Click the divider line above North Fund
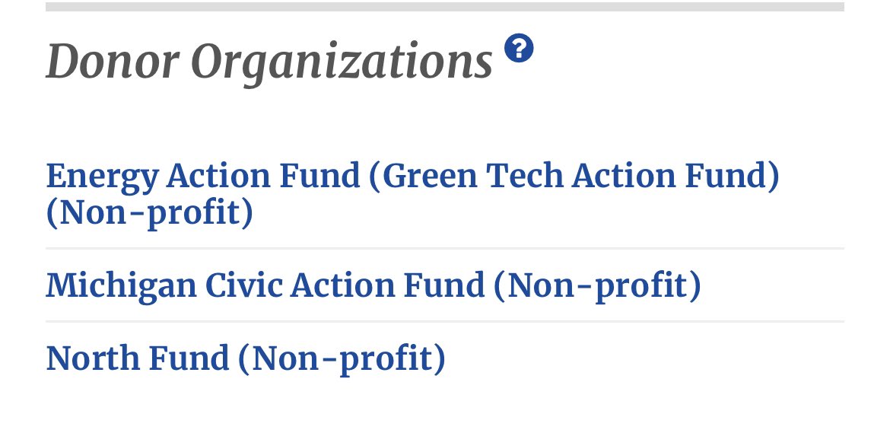 click(444, 321)
